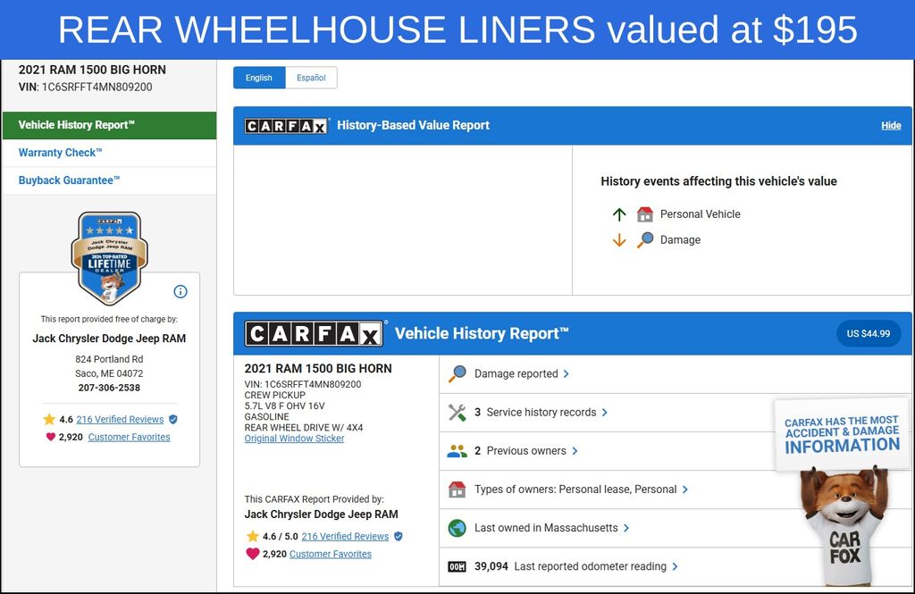
Task: Open the Vehicle History Report tab
Action: pyautogui.click(x=109, y=125)
